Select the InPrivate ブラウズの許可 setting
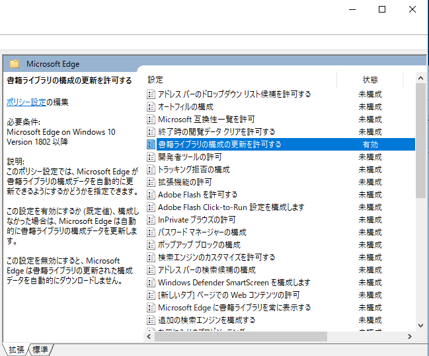The width and height of the screenshot is (429, 356). (x=197, y=220)
